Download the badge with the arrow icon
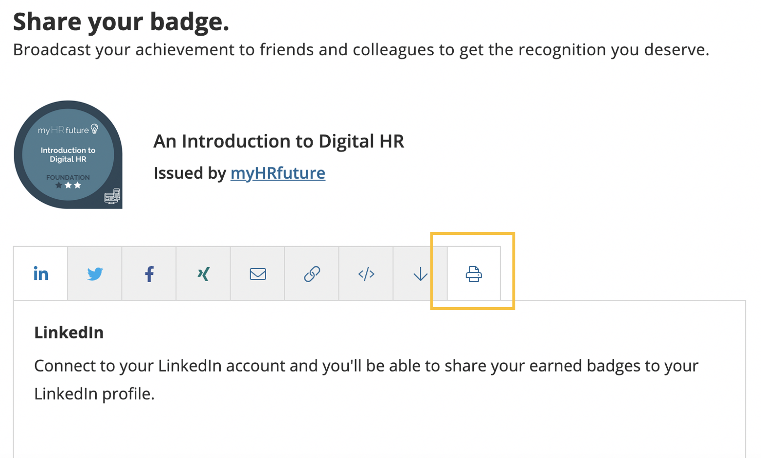761x458 pixels. 420,273
